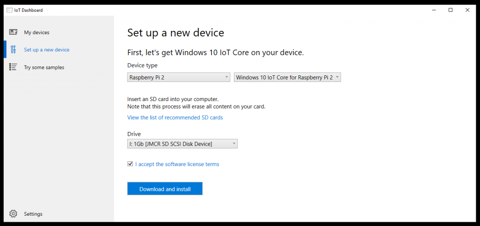Screen dimensions: 480x226
Task: Maximize the IoT Dashboard window
Action: [x=450, y=10]
